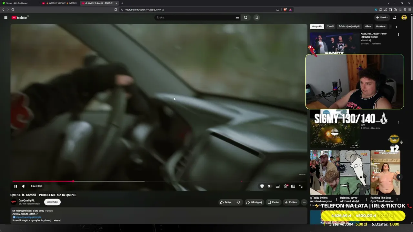The width and height of the screenshot is (413, 232).
Task: Open a new browser tab
Action: [x=122, y=3]
